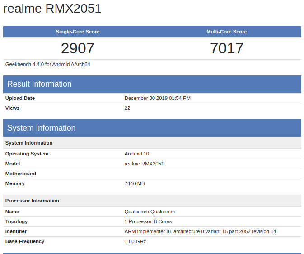This screenshot has width=304, height=254.
Task: Click the December 30 2019 upload date
Action: [x=158, y=98]
